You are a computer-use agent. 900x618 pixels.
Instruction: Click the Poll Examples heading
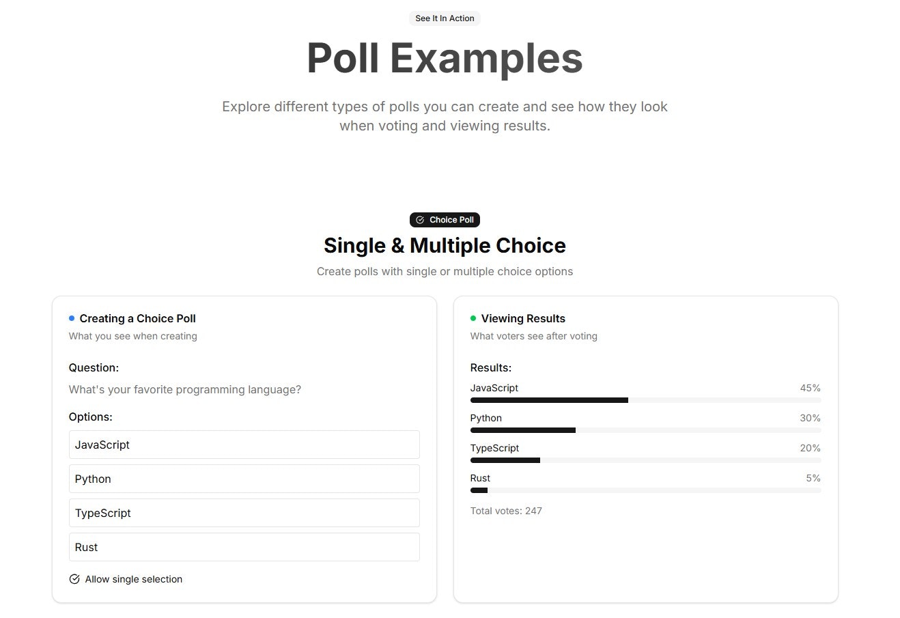(x=445, y=58)
